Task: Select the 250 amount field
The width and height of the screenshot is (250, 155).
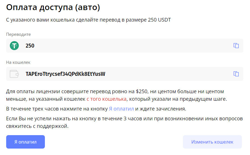Action: point(125,46)
